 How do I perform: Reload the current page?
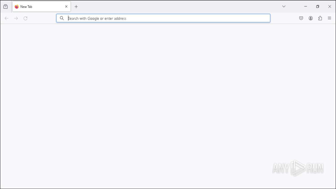click(25, 18)
